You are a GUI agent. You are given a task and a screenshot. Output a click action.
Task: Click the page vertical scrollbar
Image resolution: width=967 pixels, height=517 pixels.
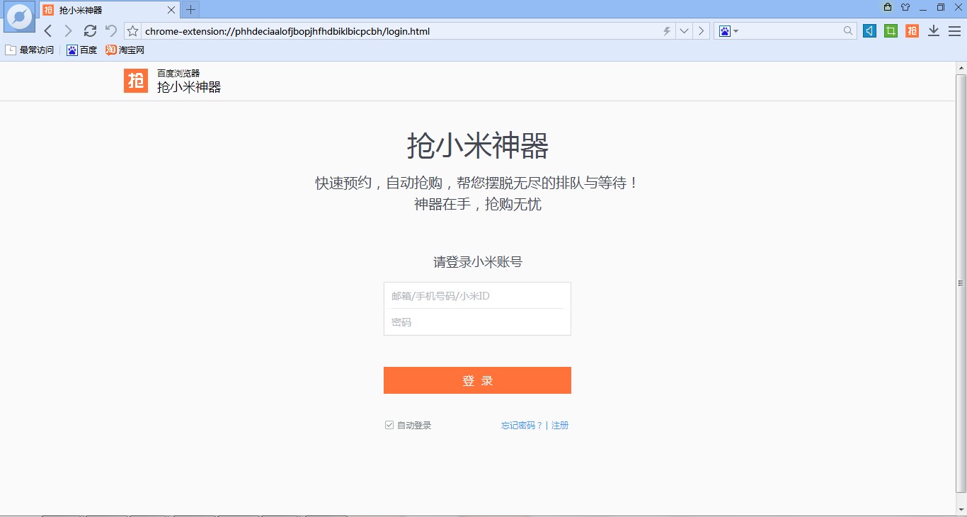tap(961, 283)
